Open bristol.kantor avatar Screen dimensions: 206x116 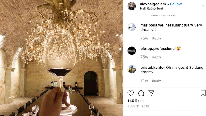coord(132,69)
